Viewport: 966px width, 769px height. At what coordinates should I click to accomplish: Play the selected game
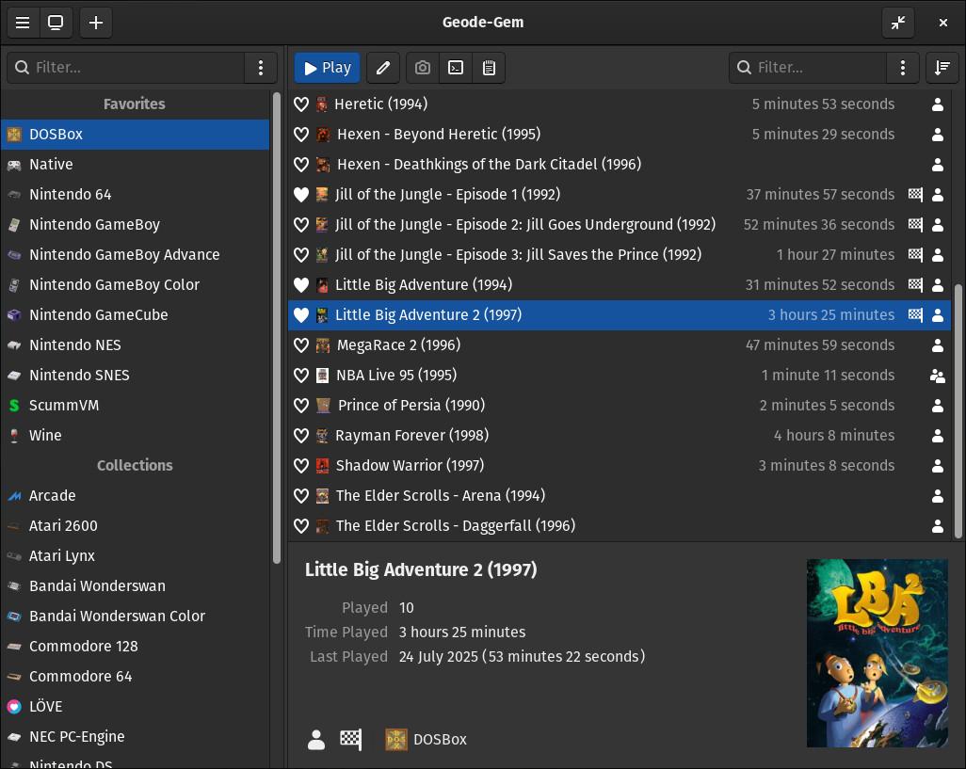[x=327, y=68]
